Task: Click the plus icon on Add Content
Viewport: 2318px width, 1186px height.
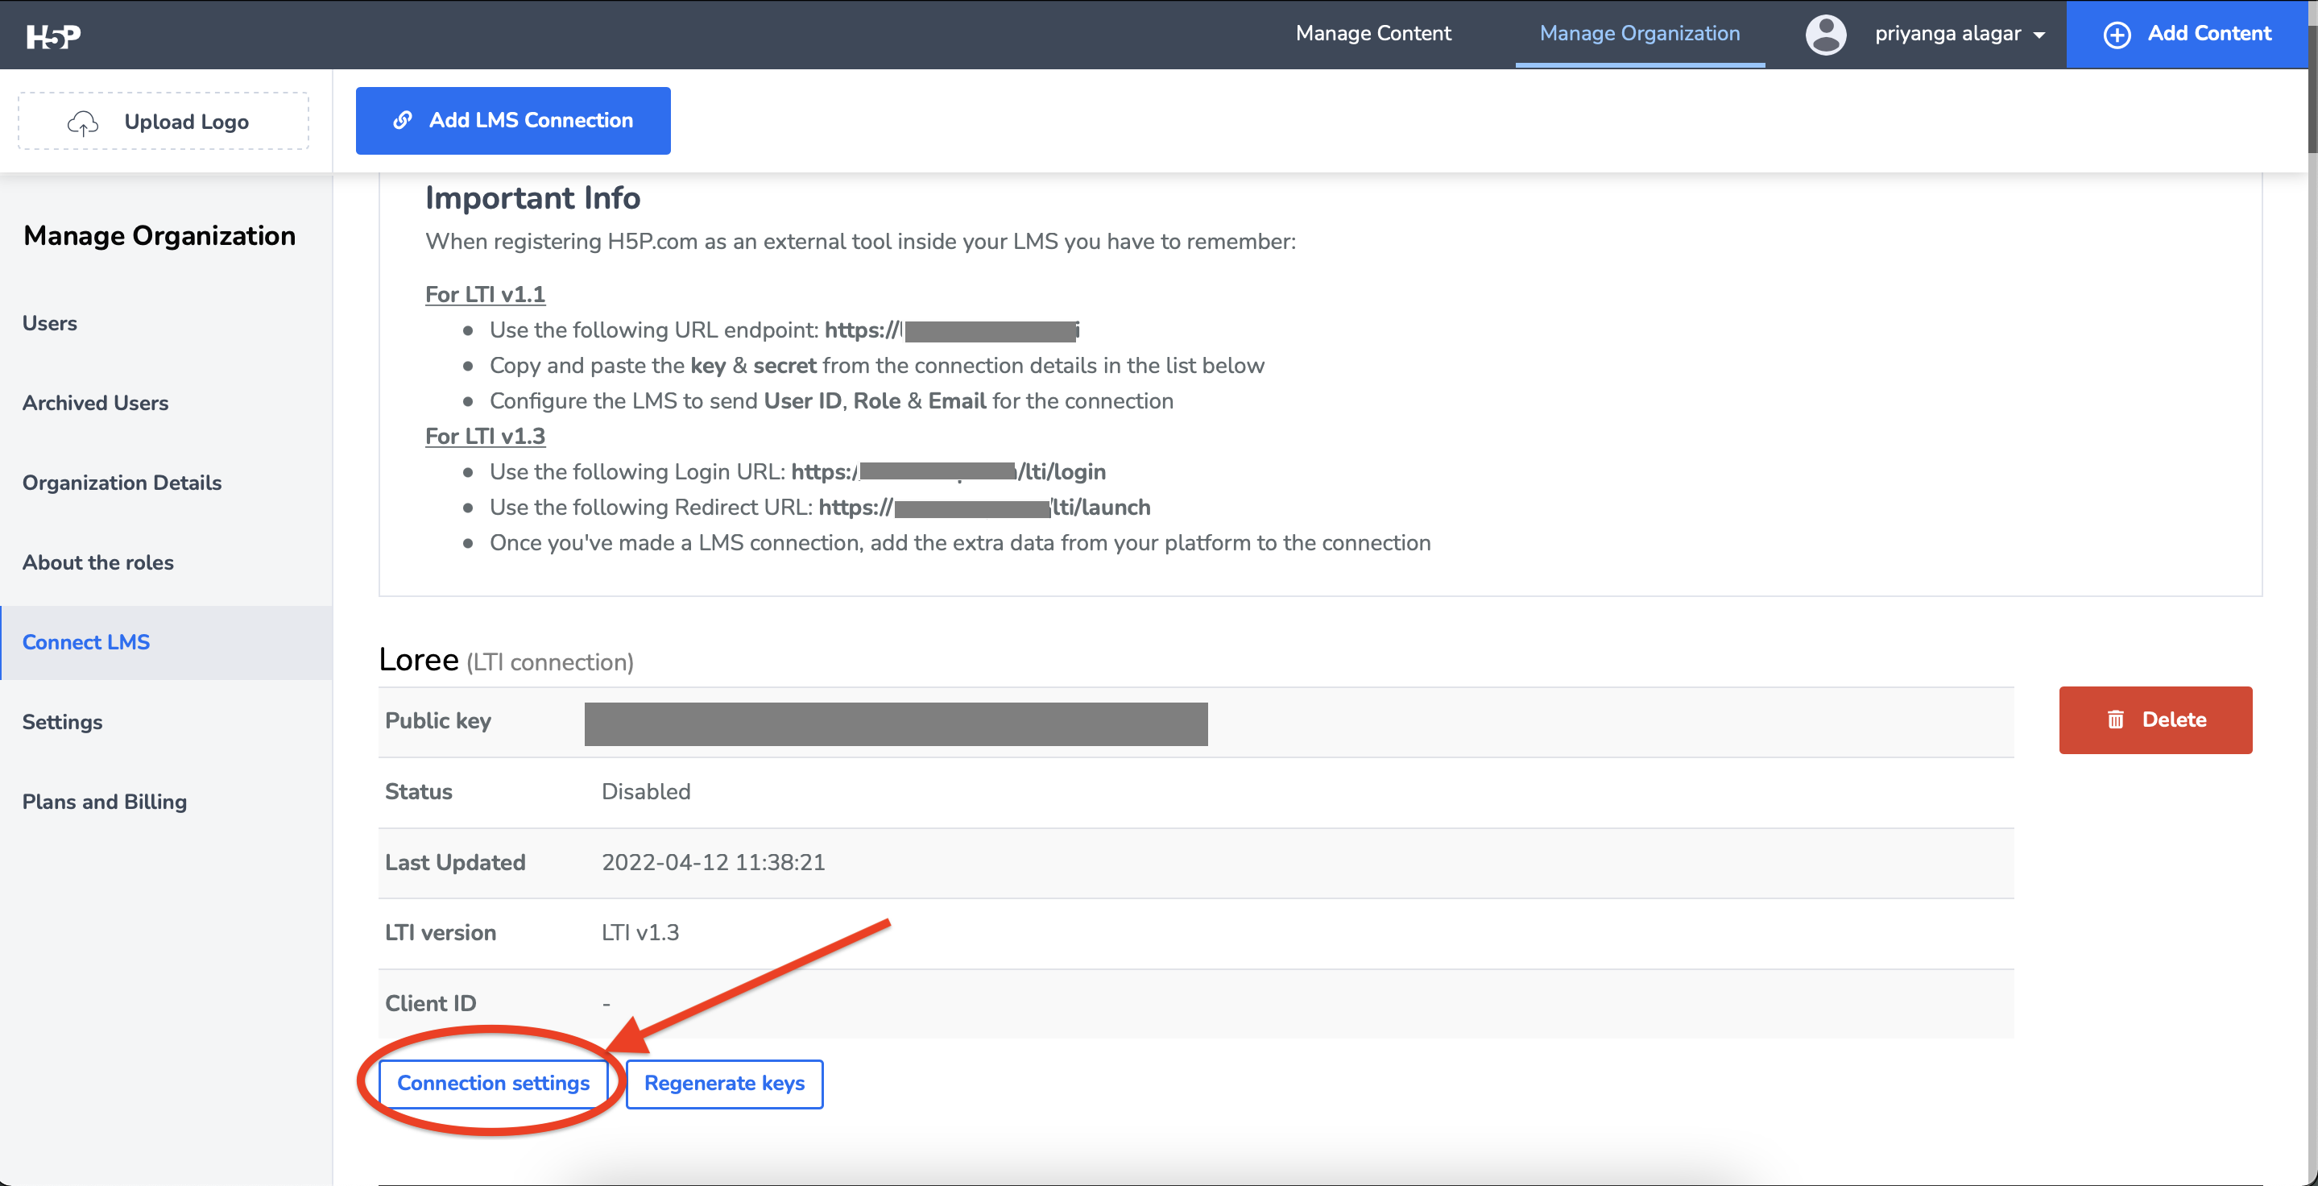Action: point(2117,34)
